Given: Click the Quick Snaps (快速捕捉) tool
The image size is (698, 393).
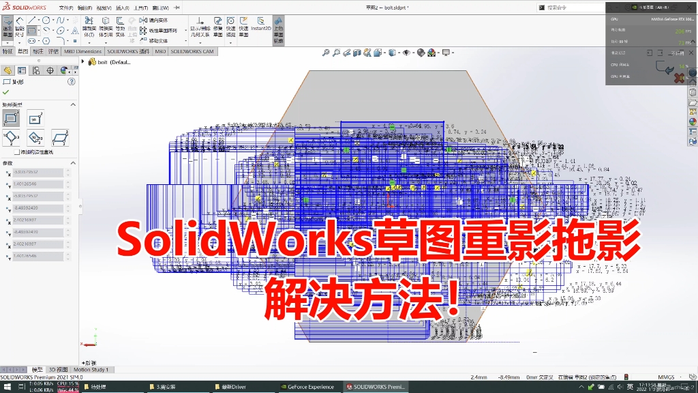Looking at the screenshot, I should tap(230, 27).
